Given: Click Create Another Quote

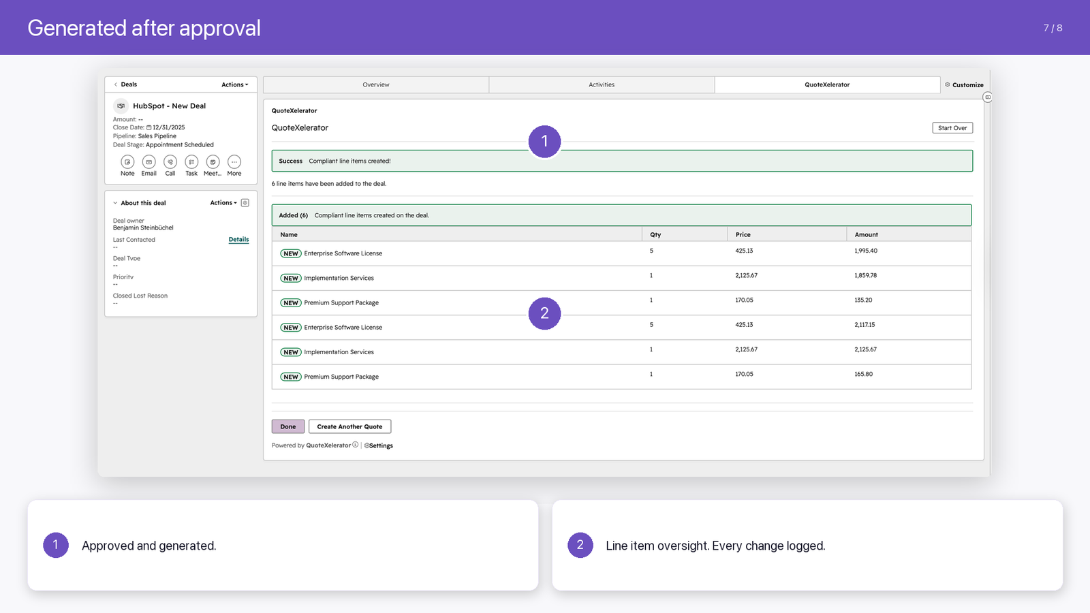Looking at the screenshot, I should 349,426.
